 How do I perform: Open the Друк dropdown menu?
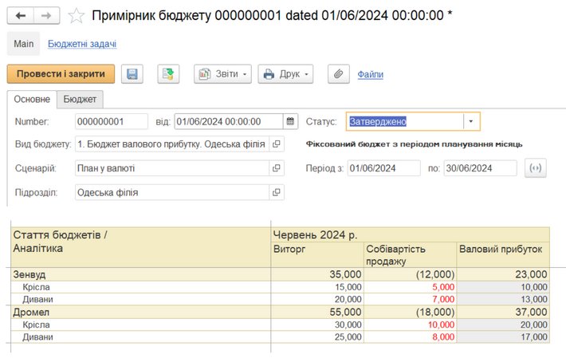pos(285,74)
